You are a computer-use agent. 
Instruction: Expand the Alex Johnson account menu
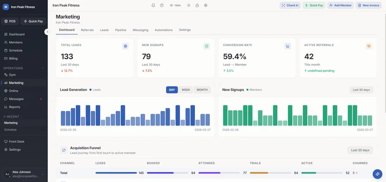(x=24, y=174)
